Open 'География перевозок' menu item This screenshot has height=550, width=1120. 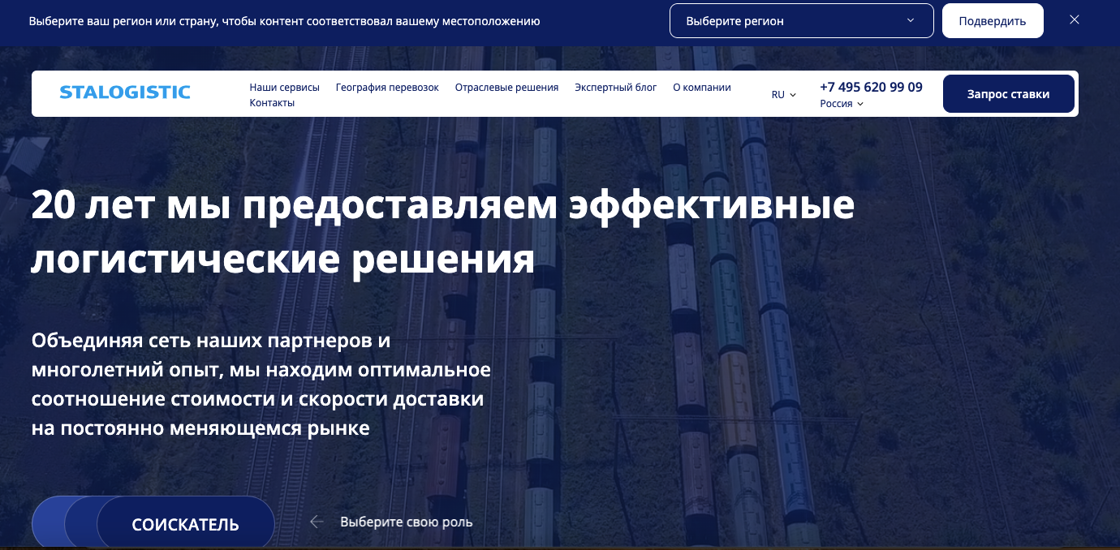[387, 88]
